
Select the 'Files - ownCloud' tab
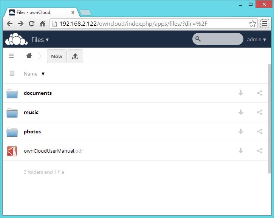42,12
